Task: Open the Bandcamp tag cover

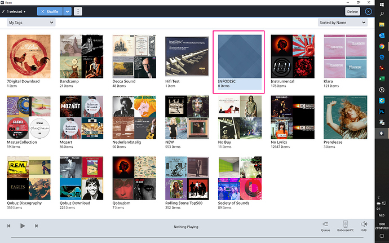Action: pyautogui.click(x=81, y=56)
